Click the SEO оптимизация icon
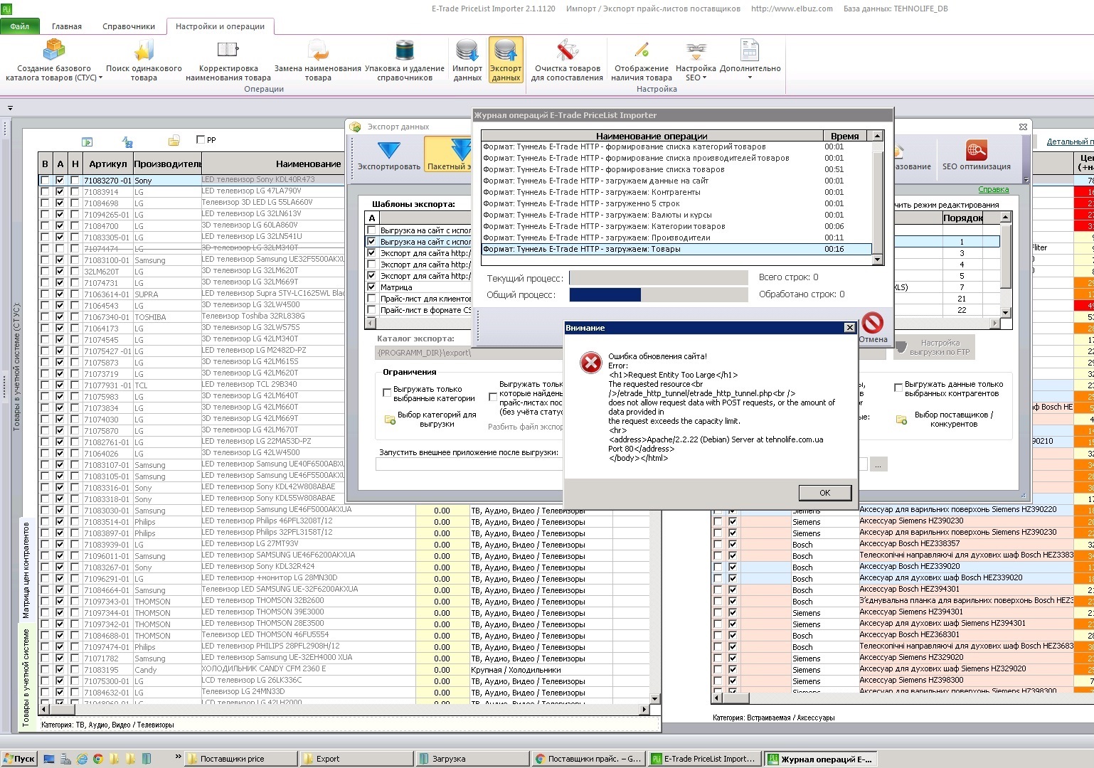Viewport: 1094px width, 768px height. pos(976,151)
